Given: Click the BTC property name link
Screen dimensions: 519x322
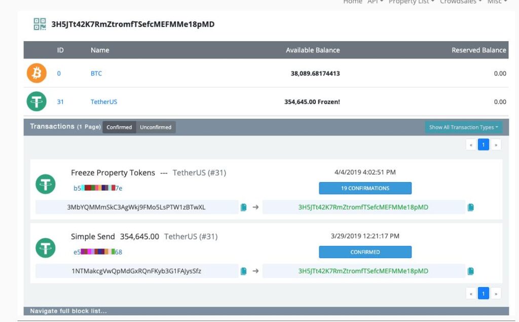Looking at the screenshot, I should point(96,74).
